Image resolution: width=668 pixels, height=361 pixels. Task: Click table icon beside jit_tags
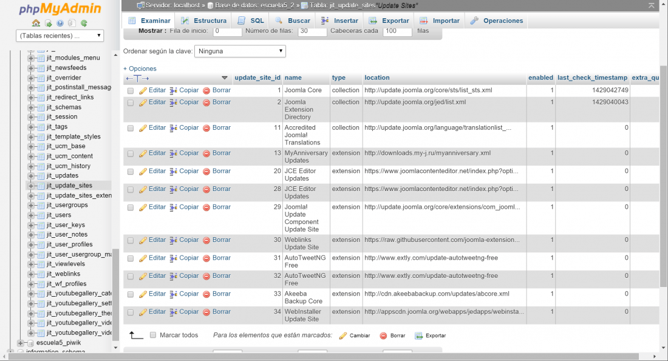point(41,126)
